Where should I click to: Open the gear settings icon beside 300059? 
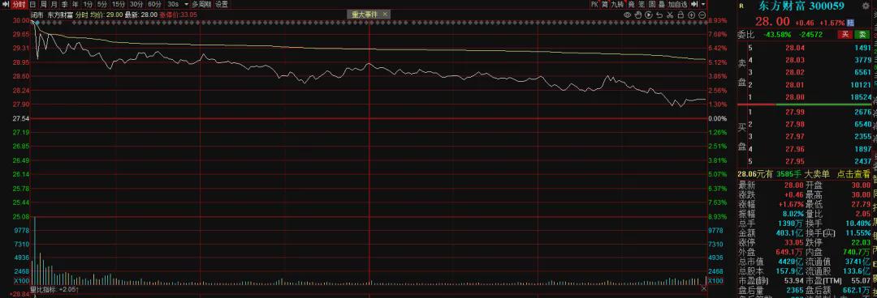(x=866, y=6)
